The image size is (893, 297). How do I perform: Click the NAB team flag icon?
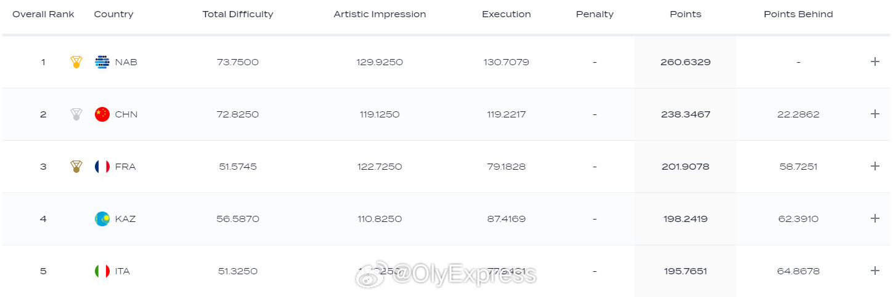(102, 62)
